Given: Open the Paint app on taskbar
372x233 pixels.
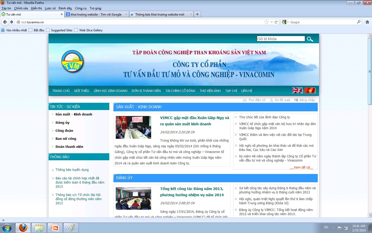Looking at the screenshot, I should point(71,228).
